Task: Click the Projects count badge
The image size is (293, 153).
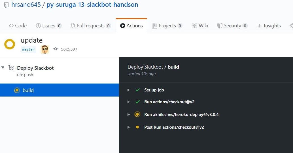Action: point(180,26)
